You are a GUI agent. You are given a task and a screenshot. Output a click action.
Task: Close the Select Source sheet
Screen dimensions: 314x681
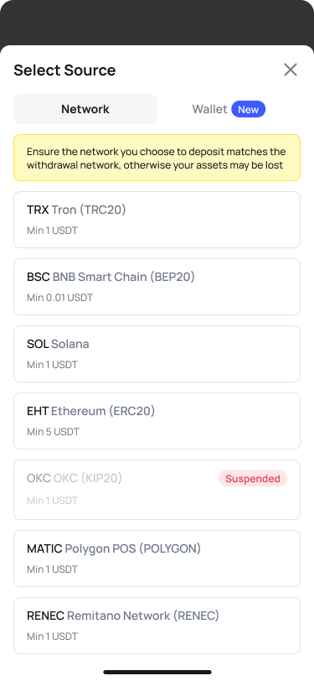pyautogui.click(x=291, y=70)
